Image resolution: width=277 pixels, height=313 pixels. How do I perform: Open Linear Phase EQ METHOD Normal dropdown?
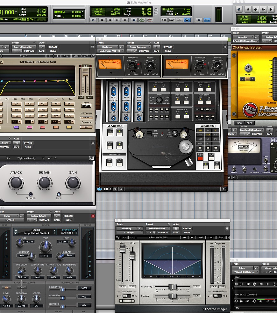(86, 118)
